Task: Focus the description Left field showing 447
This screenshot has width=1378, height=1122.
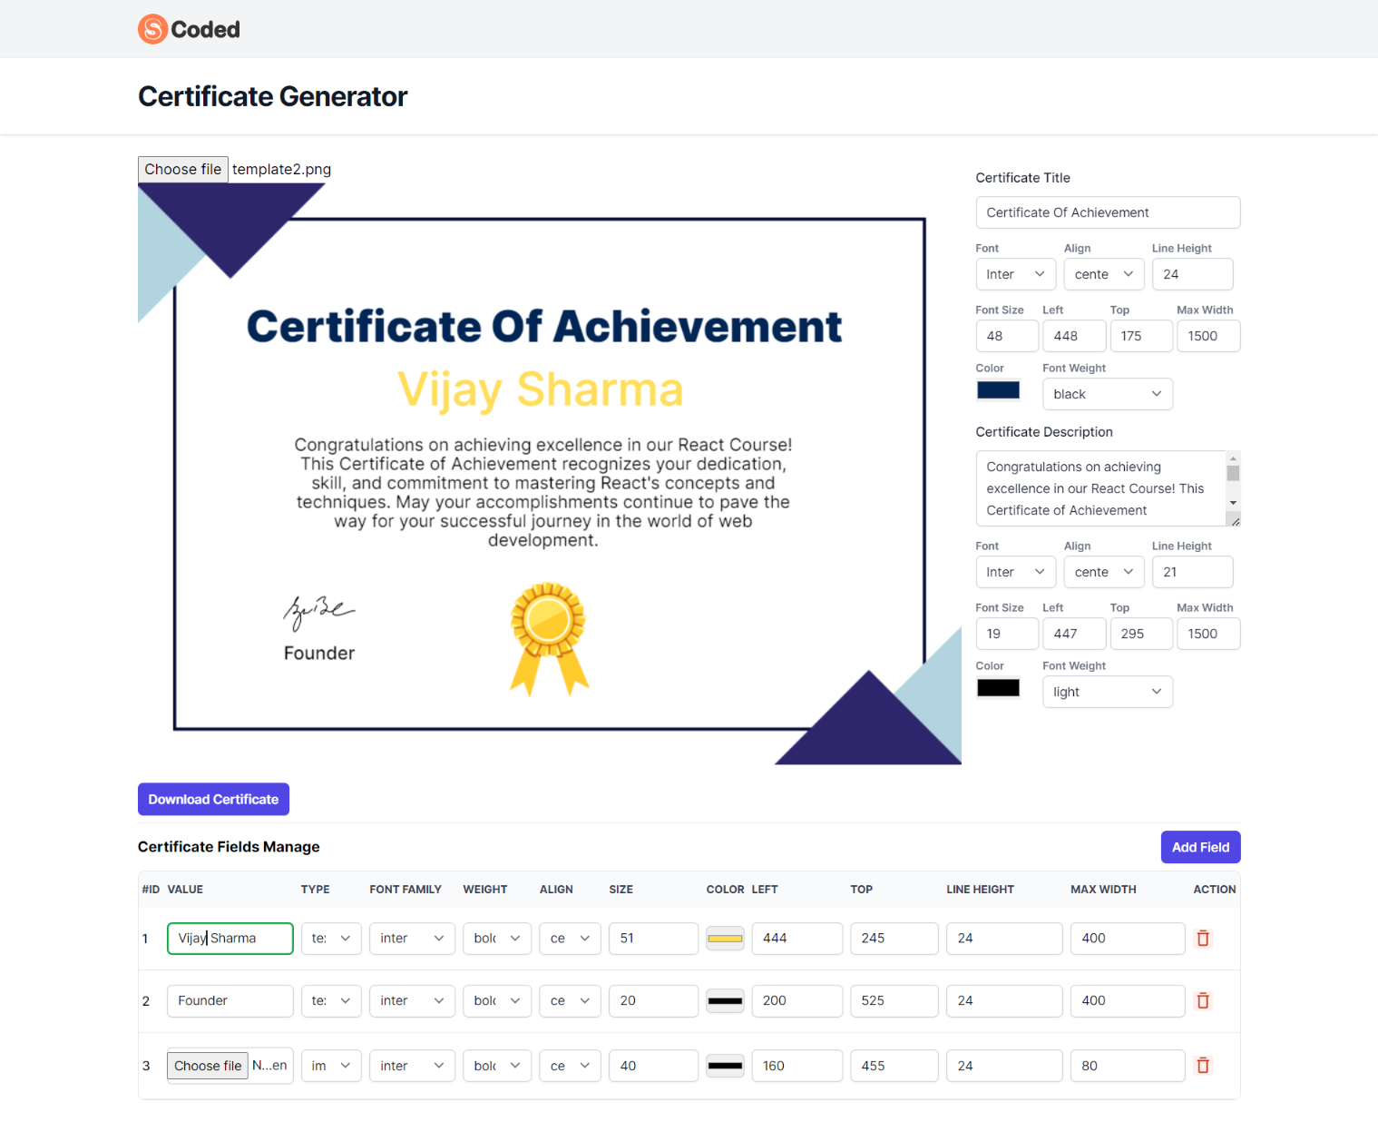Action: pyautogui.click(x=1074, y=634)
